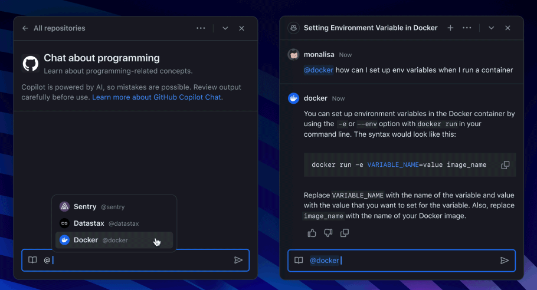Send the message in the left chat panel
The image size is (537, 290).
(x=238, y=261)
